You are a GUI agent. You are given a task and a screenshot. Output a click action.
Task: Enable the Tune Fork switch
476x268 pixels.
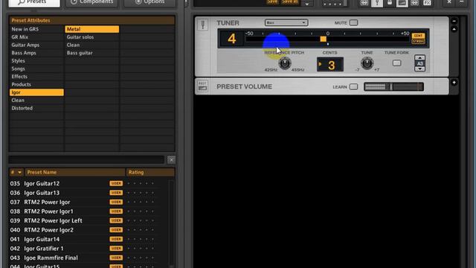click(x=396, y=63)
